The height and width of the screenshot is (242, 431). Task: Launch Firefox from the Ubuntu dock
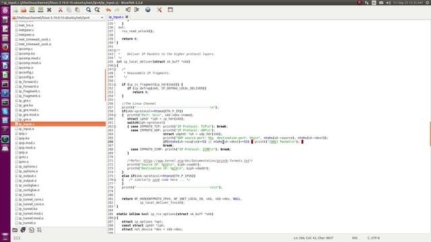[5, 47]
